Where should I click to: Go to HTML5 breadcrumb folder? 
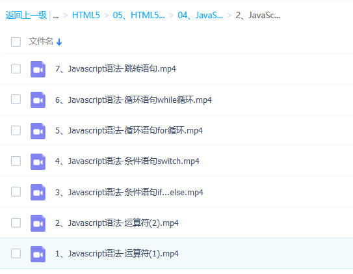[x=86, y=16]
